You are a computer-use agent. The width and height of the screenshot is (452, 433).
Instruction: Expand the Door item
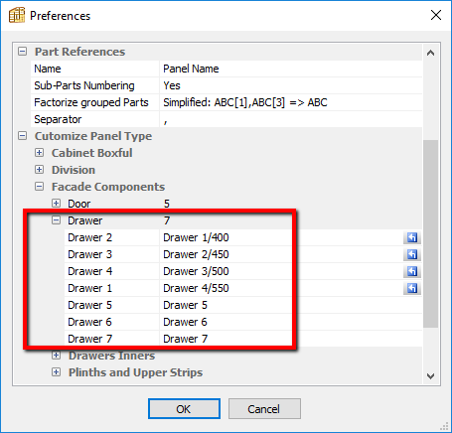coord(56,204)
